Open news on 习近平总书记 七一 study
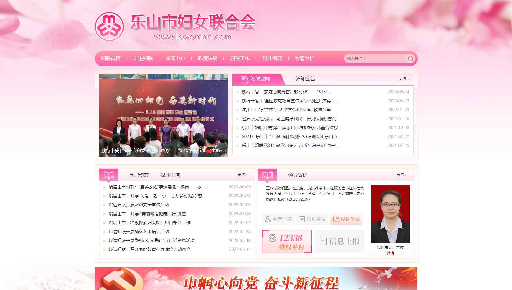 (x=291, y=146)
